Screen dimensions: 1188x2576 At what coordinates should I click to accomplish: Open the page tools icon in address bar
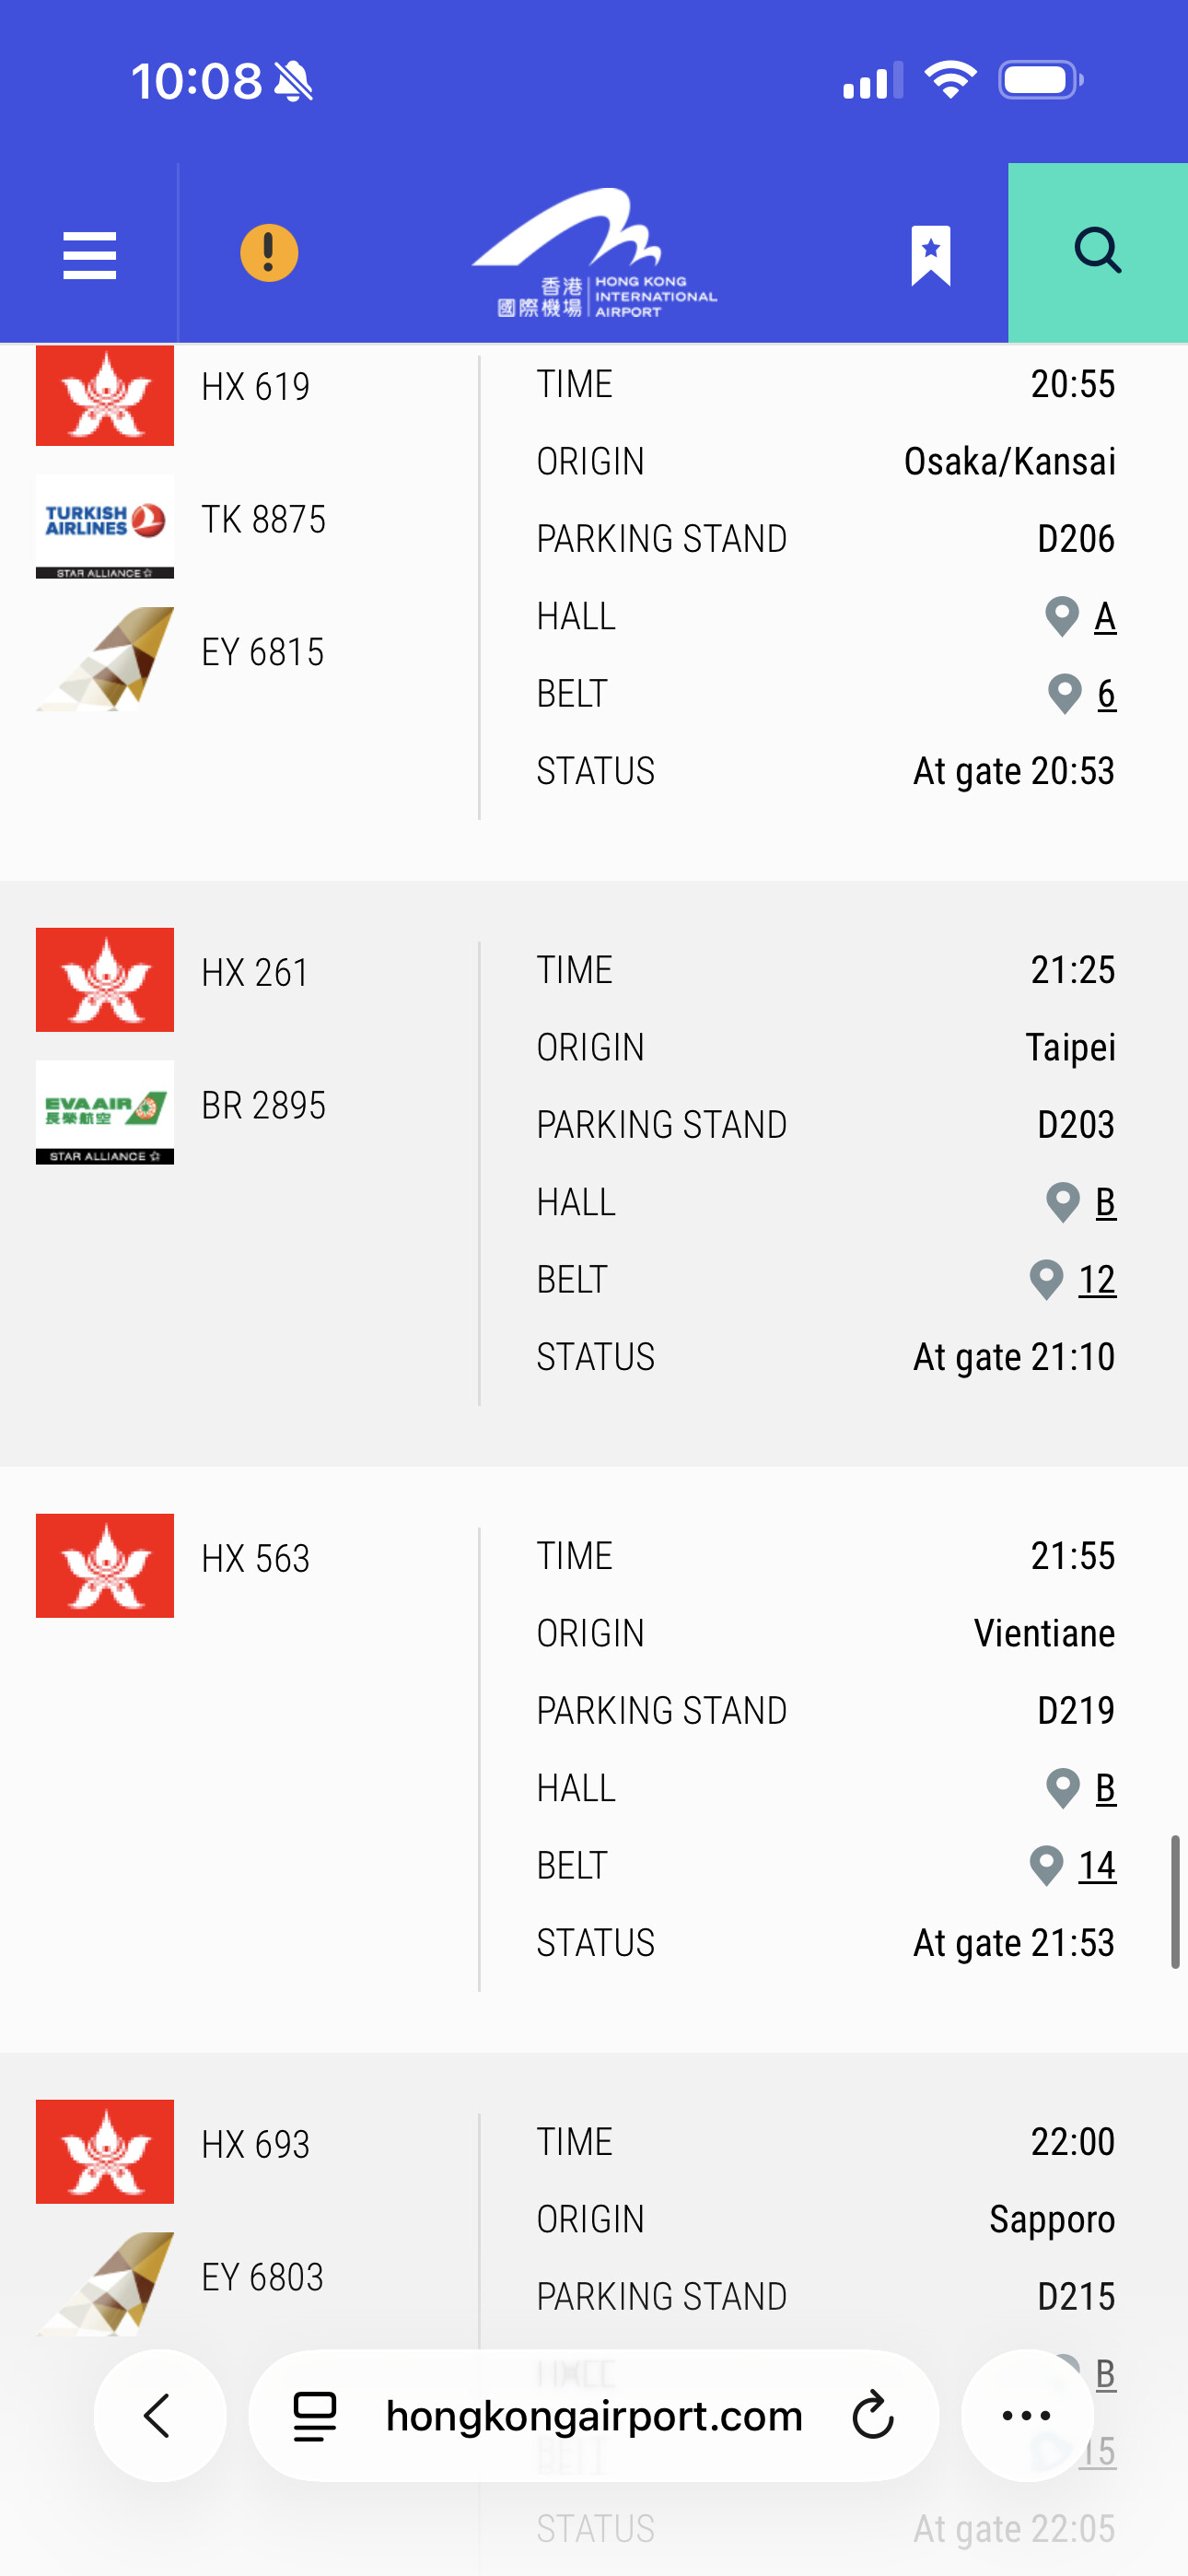314,2416
